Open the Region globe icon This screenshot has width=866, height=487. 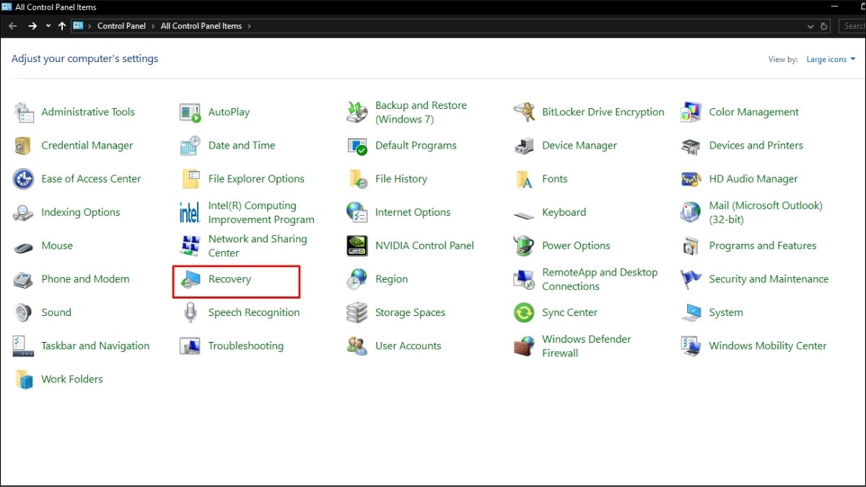click(x=357, y=279)
